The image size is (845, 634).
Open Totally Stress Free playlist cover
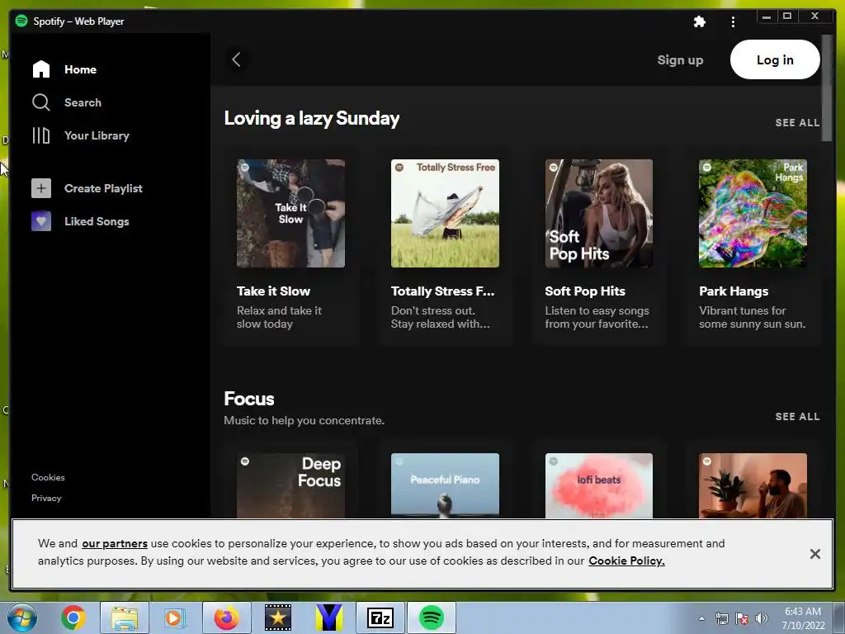coord(445,213)
